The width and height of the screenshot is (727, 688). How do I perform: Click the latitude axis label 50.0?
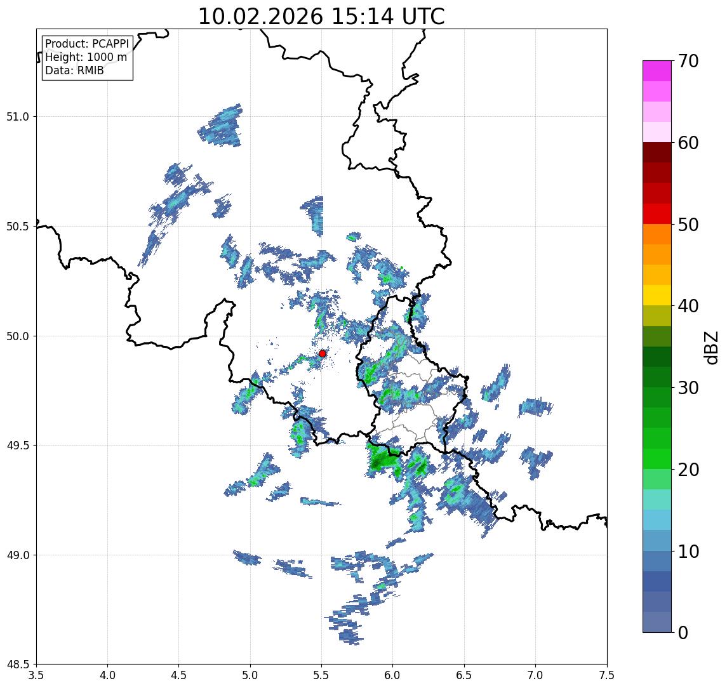pos(18,336)
